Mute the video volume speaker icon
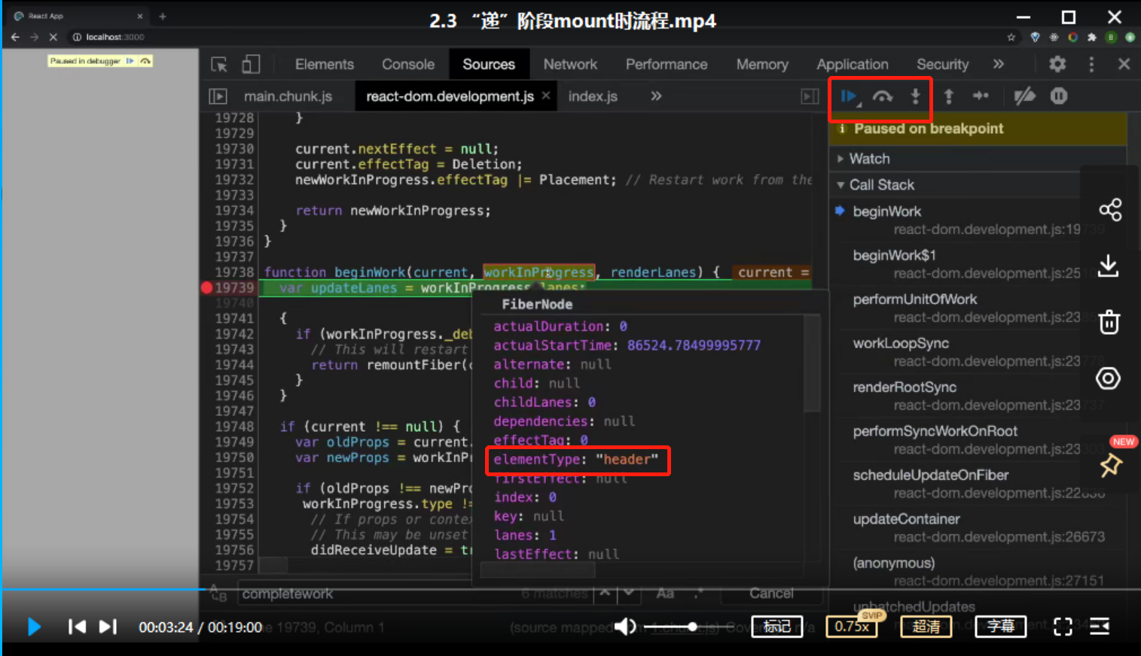1141x656 pixels. pos(625,627)
